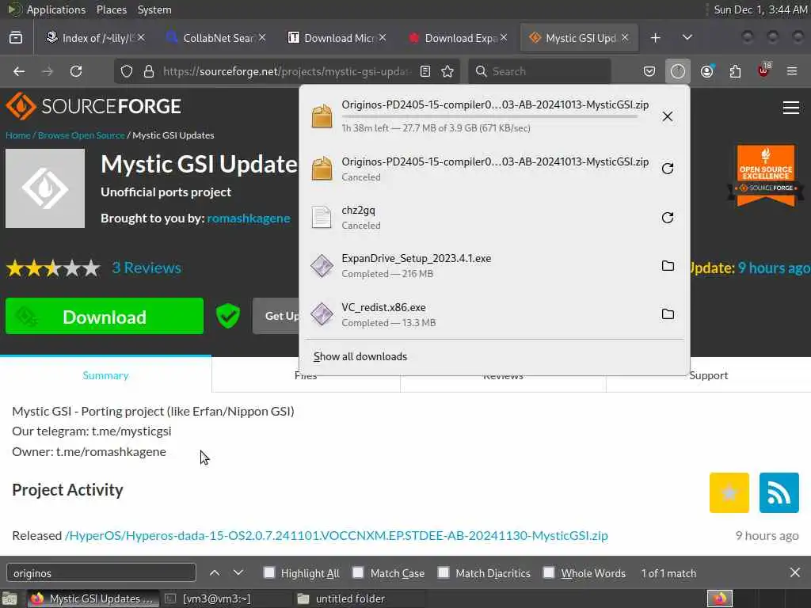
Task: Switch to Download ExpanDrive tab
Action: coord(458,38)
